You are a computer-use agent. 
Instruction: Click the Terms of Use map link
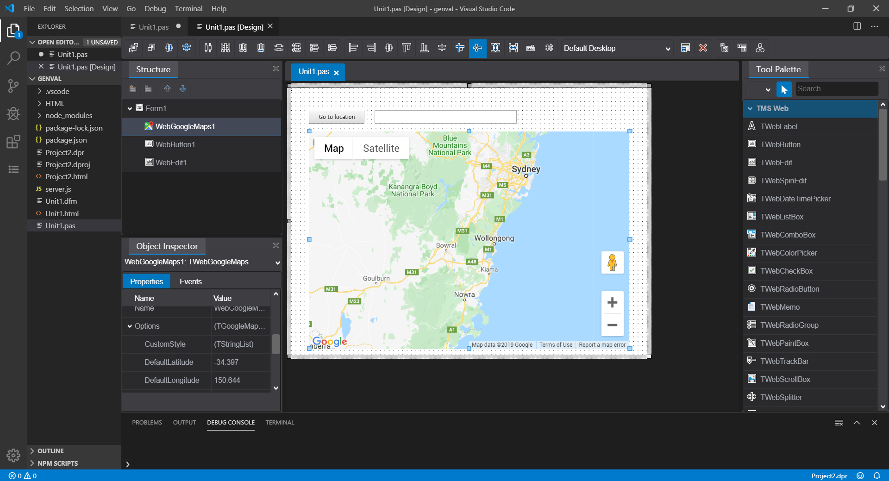pos(556,345)
